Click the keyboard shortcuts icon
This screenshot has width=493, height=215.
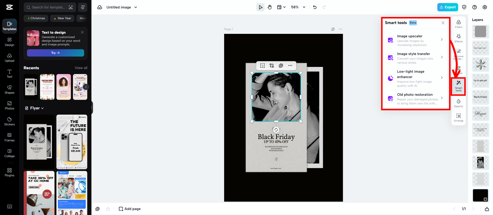point(10,207)
